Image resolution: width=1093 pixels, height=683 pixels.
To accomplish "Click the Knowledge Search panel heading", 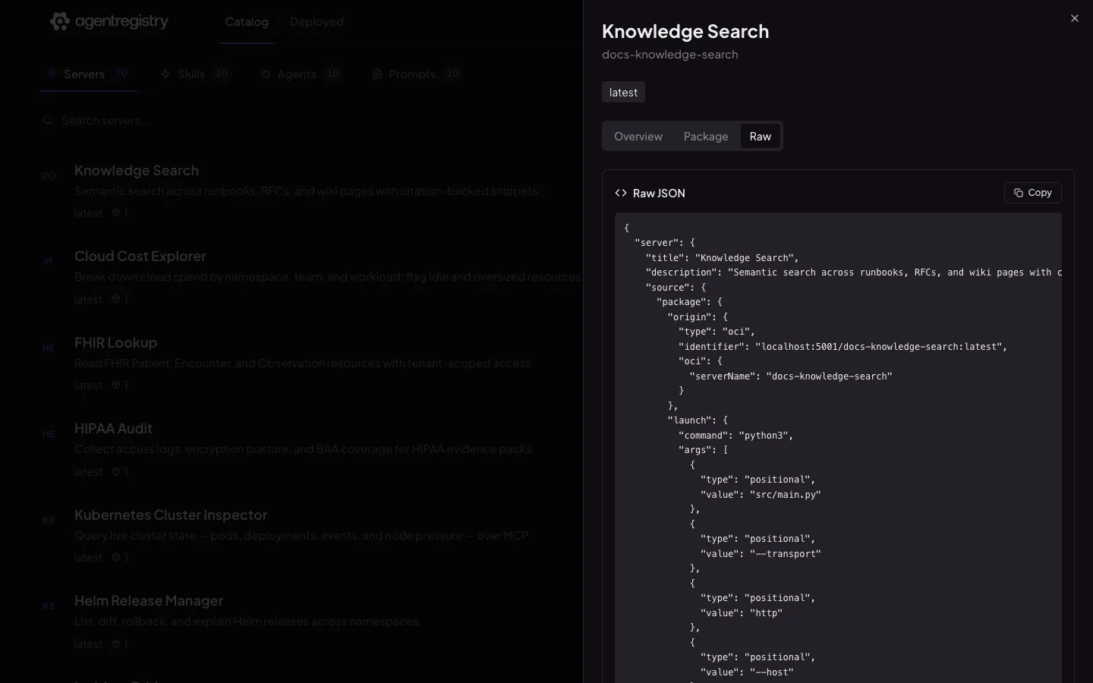I will point(685,31).
